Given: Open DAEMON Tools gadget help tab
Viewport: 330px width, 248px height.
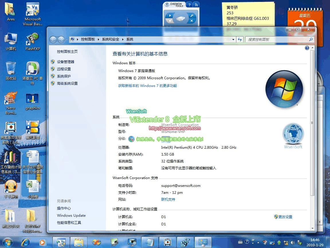Looking at the screenshot, I should [189, 5].
